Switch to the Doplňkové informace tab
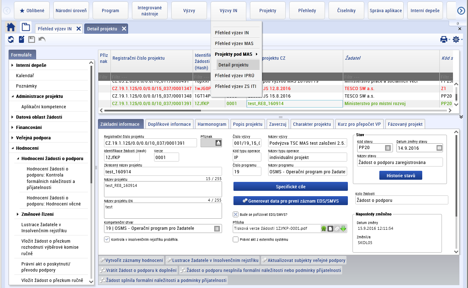Viewport: 468px width, 288px height. [169, 124]
